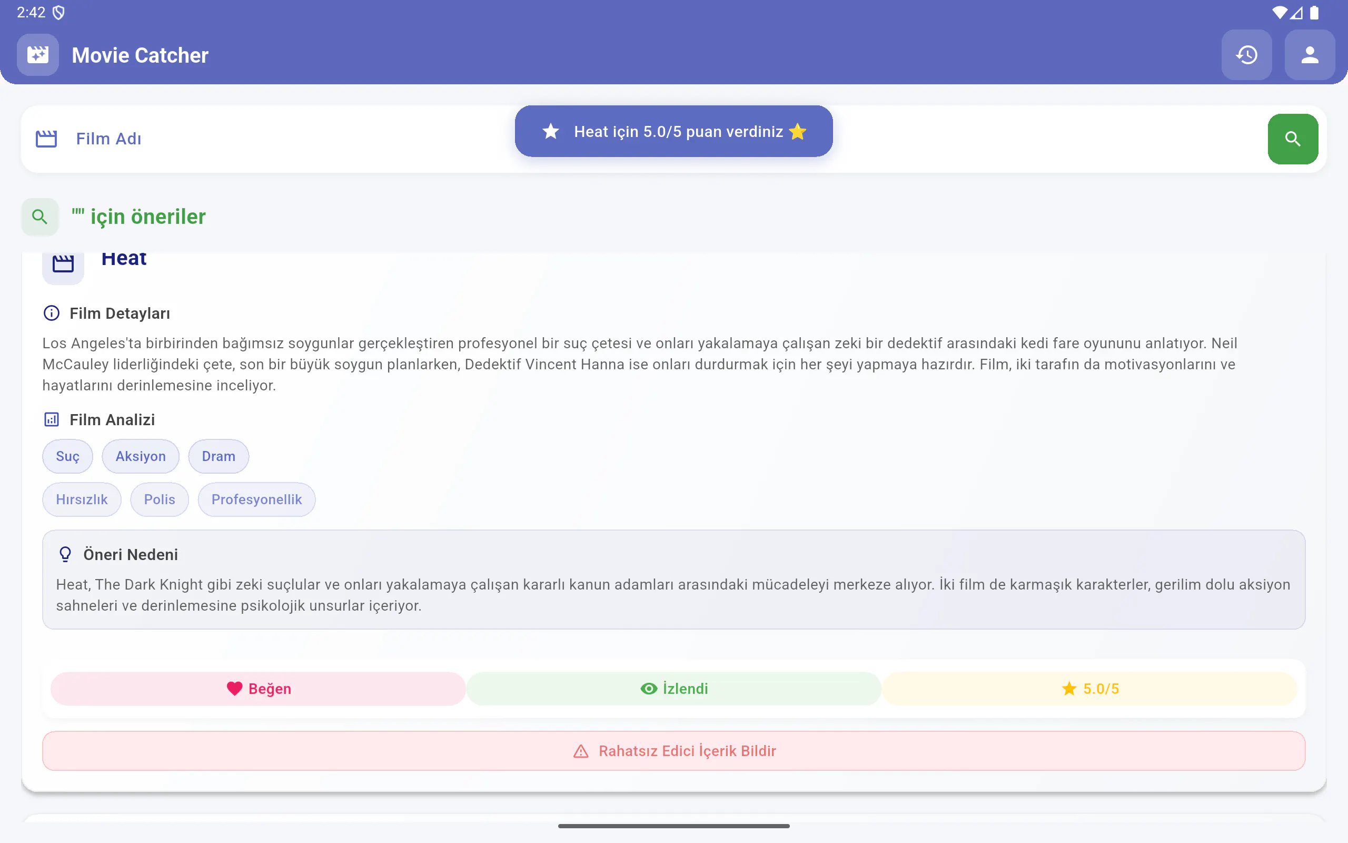Open the search history clock icon
Screen dimensions: 1348x843
[1246, 55]
